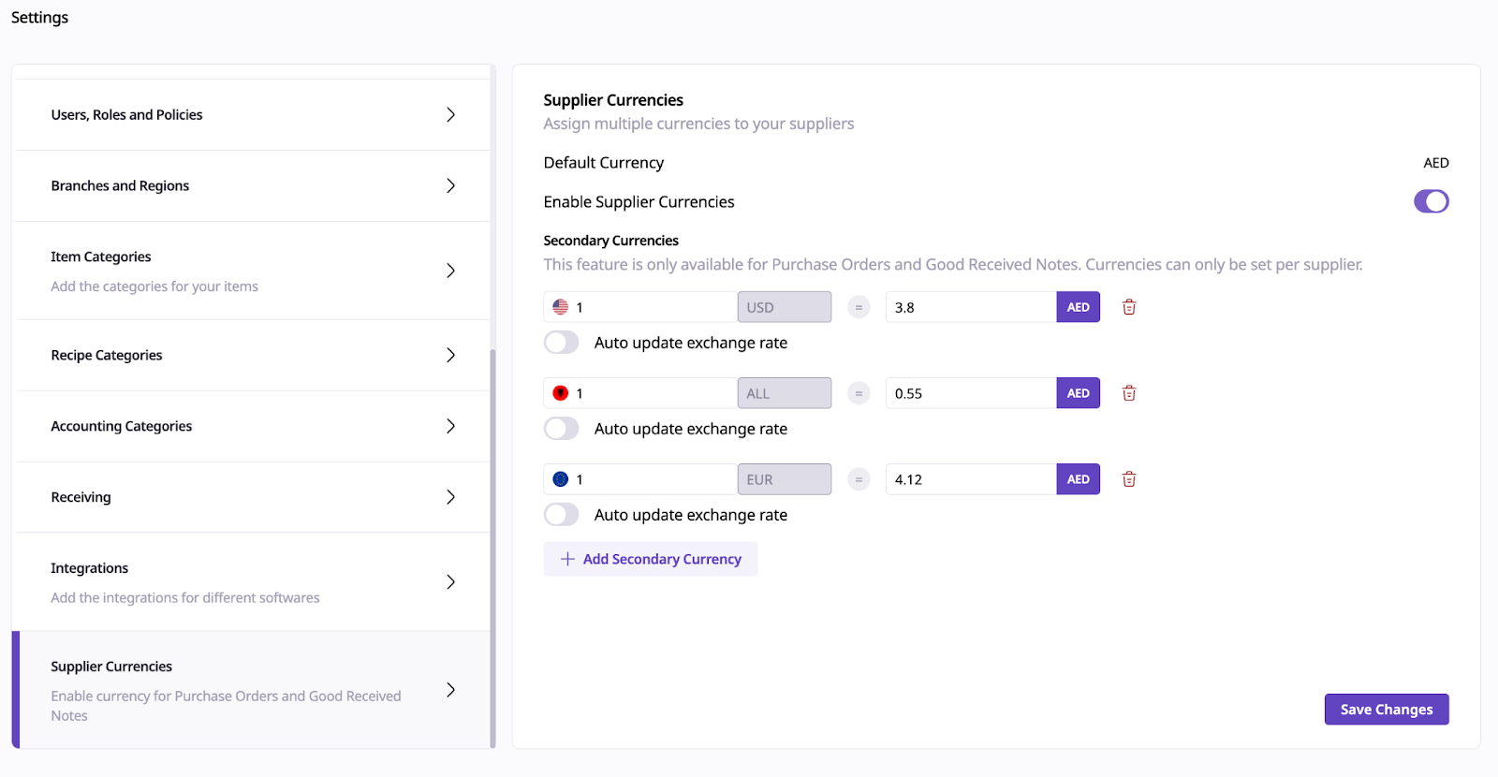Delete the ALL currency row

click(x=1129, y=393)
